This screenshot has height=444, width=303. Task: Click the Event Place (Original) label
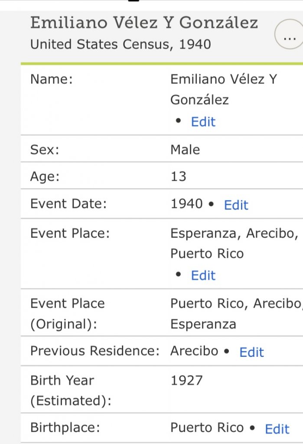(68, 313)
